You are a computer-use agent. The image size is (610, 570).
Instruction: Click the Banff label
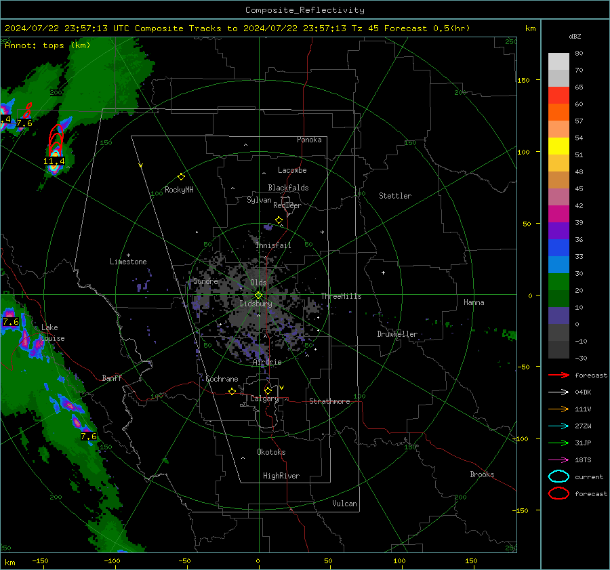[x=112, y=378]
